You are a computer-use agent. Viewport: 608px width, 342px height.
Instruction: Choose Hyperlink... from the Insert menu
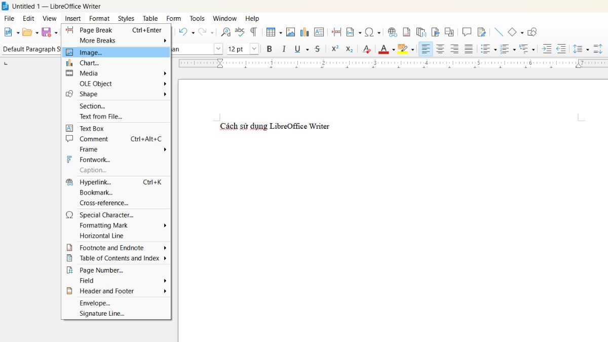(x=116, y=182)
